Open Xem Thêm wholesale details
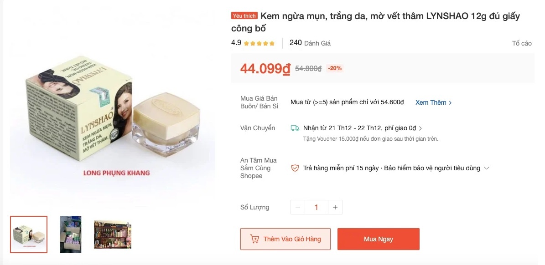The image size is (545, 265). 433,102
